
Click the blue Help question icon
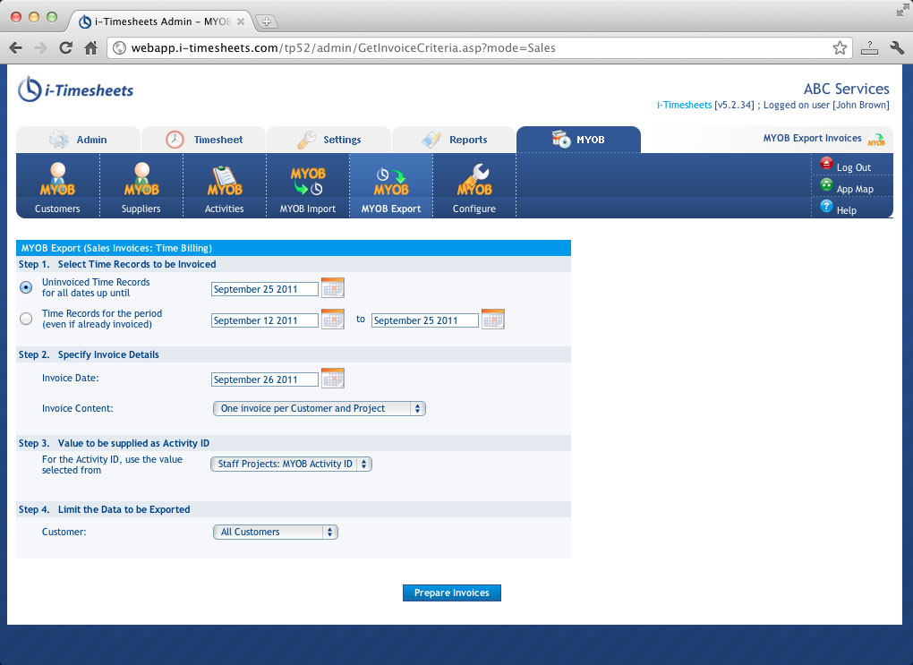point(826,206)
